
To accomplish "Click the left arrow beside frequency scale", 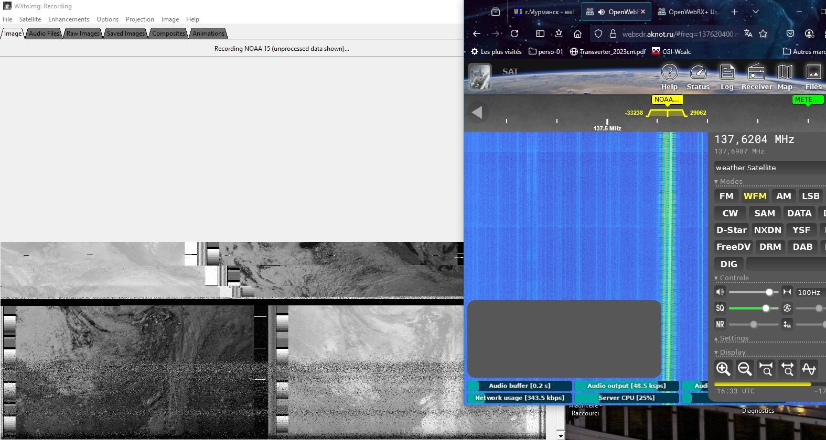I will coord(477,112).
